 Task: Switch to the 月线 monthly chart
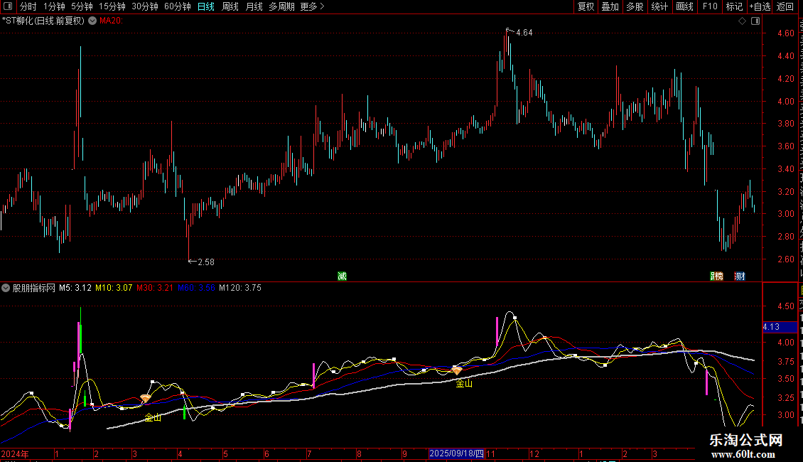(254, 6)
